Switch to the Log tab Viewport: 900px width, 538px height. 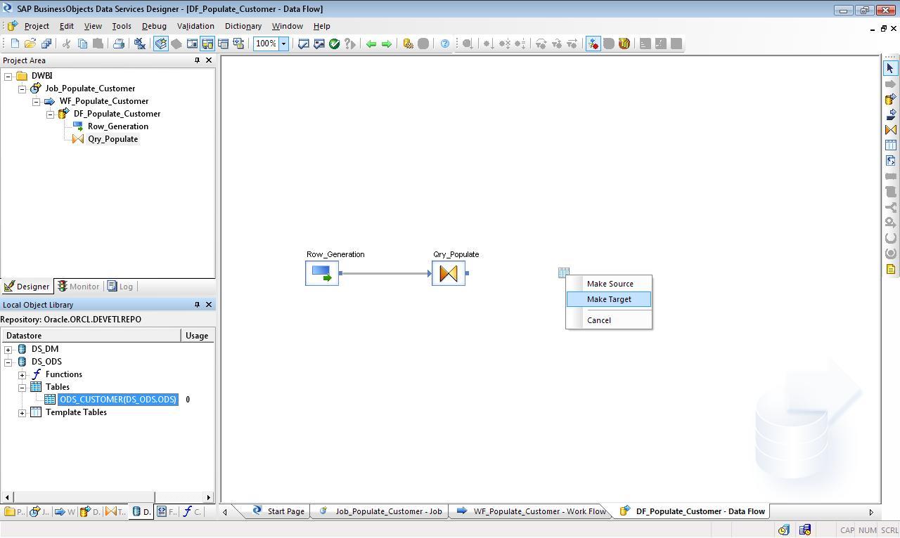(120, 287)
